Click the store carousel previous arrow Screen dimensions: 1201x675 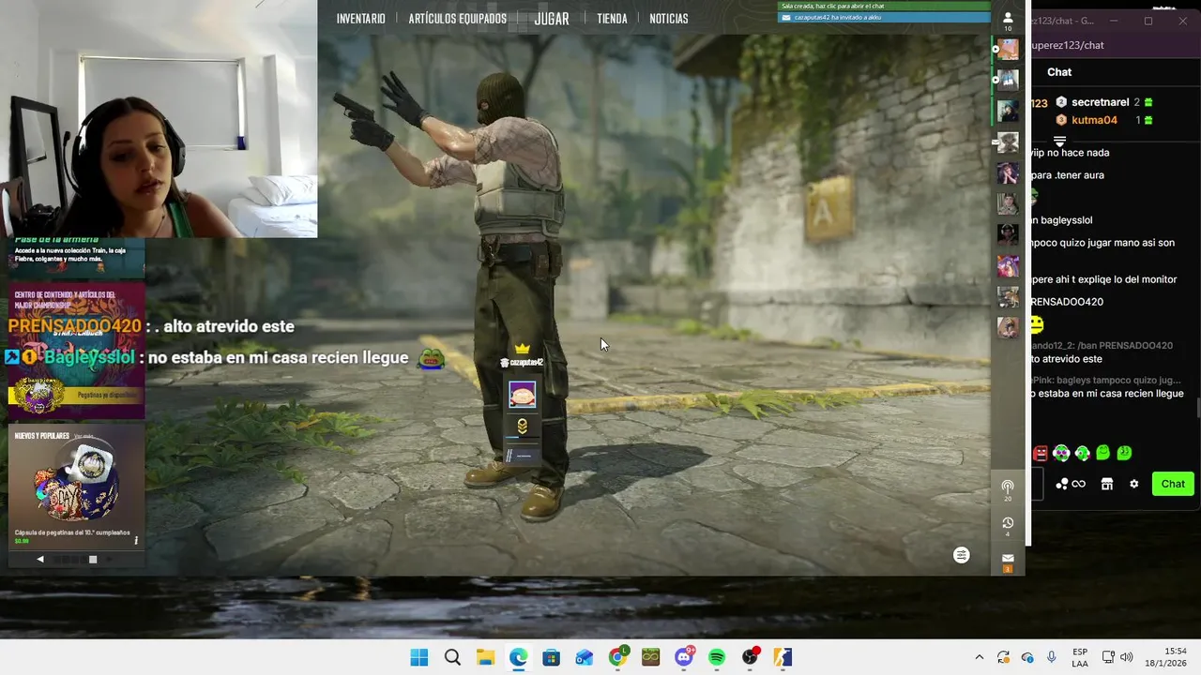pos(39,559)
